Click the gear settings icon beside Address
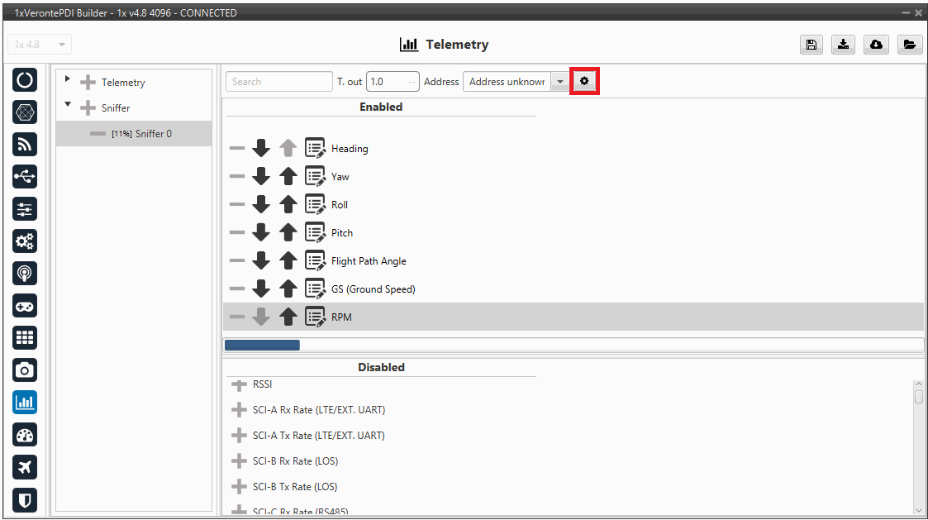This screenshot has width=928, height=520. point(584,81)
